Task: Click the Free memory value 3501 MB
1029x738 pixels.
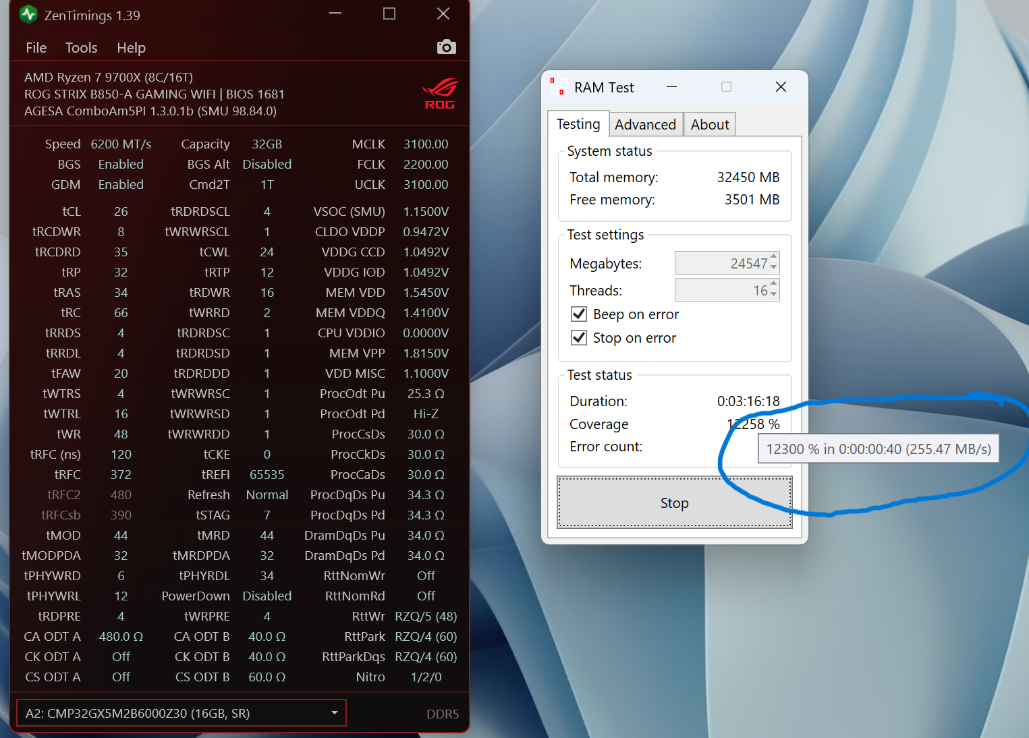Action: [x=752, y=200]
